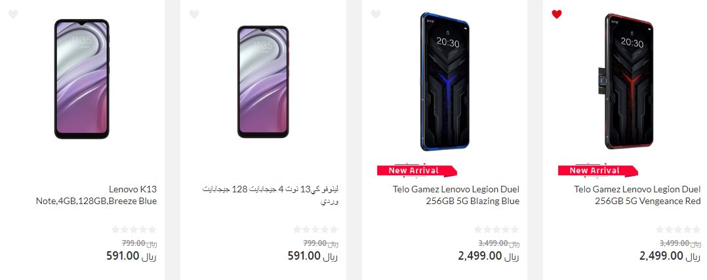The image size is (707, 280).
Task: Click star rating of Legion Duel Blazing Blue
Action: [x=496, y=230]
